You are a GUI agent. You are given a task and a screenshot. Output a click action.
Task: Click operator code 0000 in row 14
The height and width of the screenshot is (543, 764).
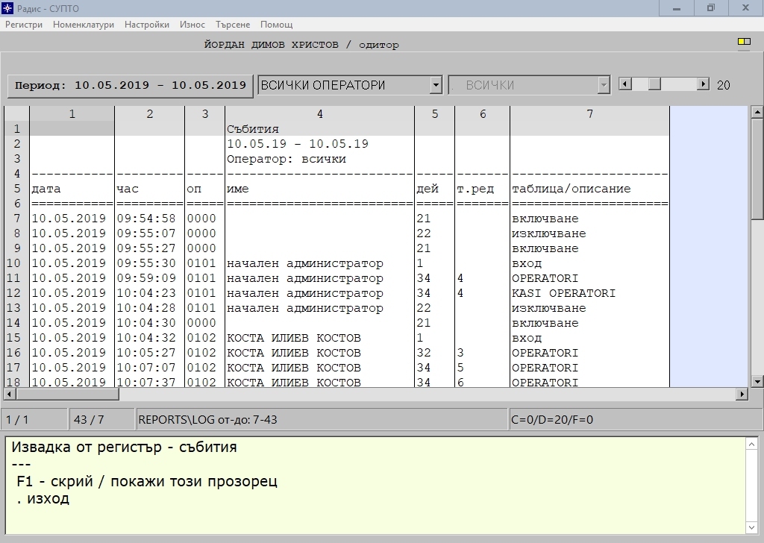coord(204,322)
